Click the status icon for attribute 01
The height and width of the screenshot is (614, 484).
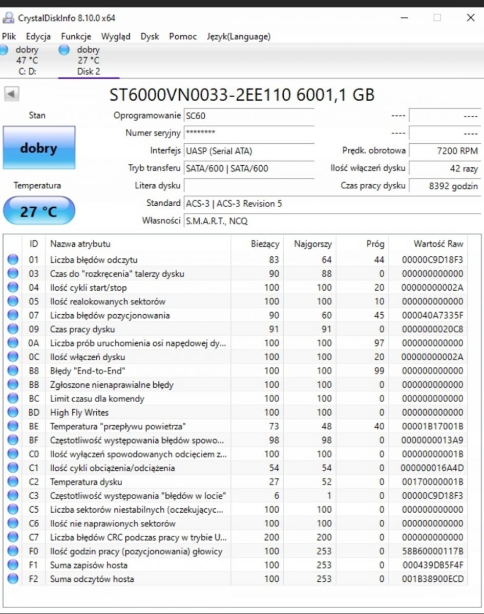(12, 260)
